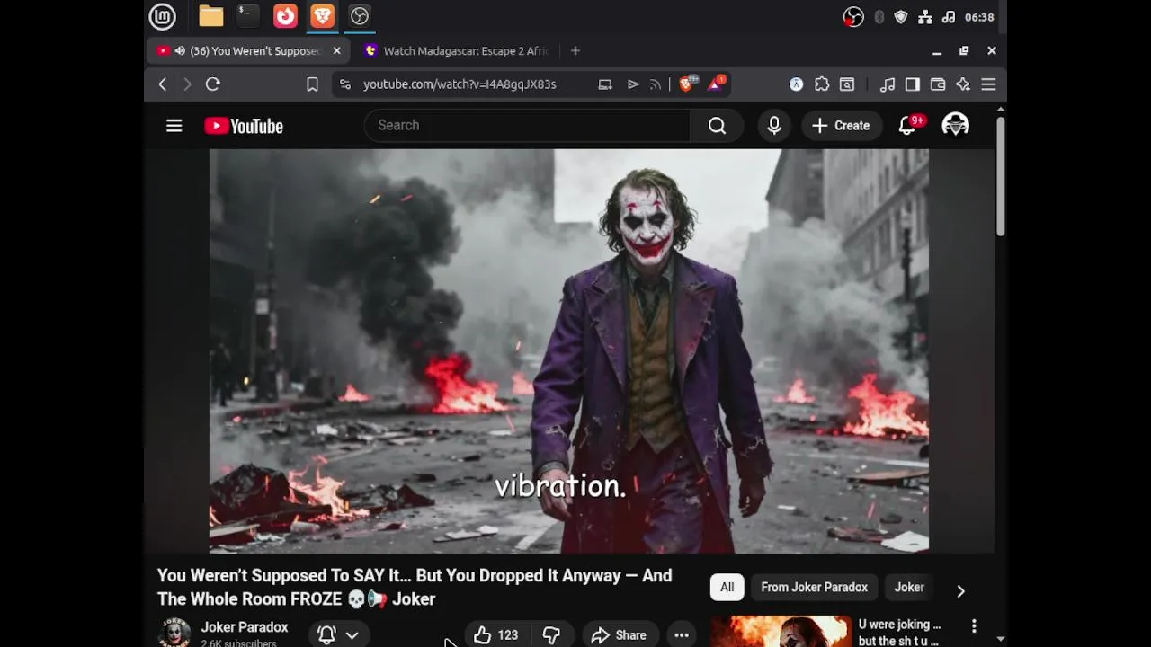Screen dimensions: 1151x647
Task: Open Brave Shields lion icon
Action: (687, 84)
